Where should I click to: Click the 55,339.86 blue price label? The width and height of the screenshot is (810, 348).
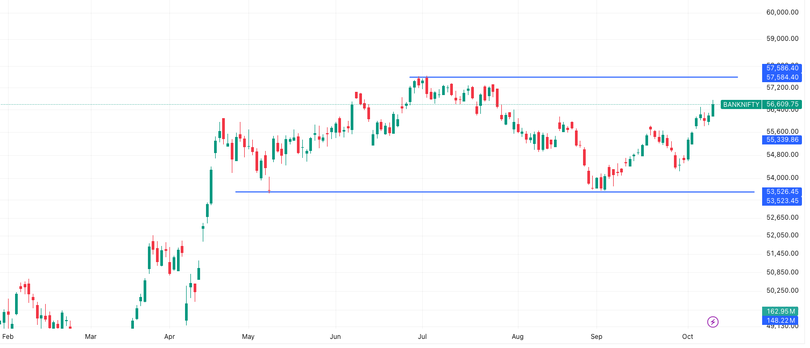[x=782, y=140]
